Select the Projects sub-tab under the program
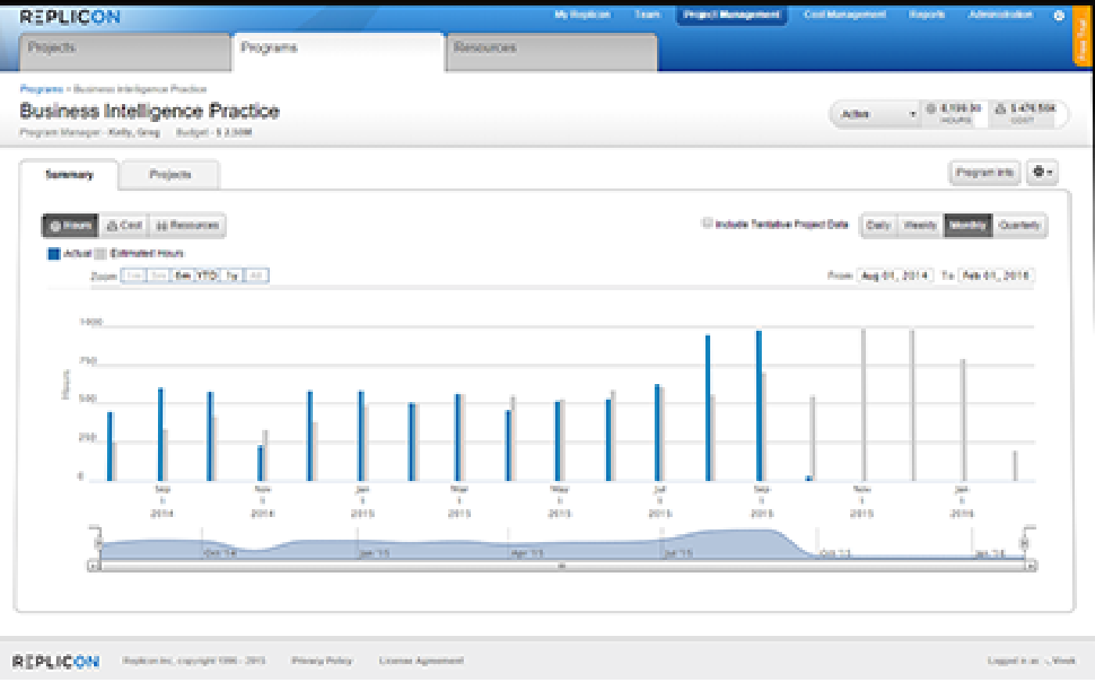Viewport: 1095px width, 682px height. [170, 174]
